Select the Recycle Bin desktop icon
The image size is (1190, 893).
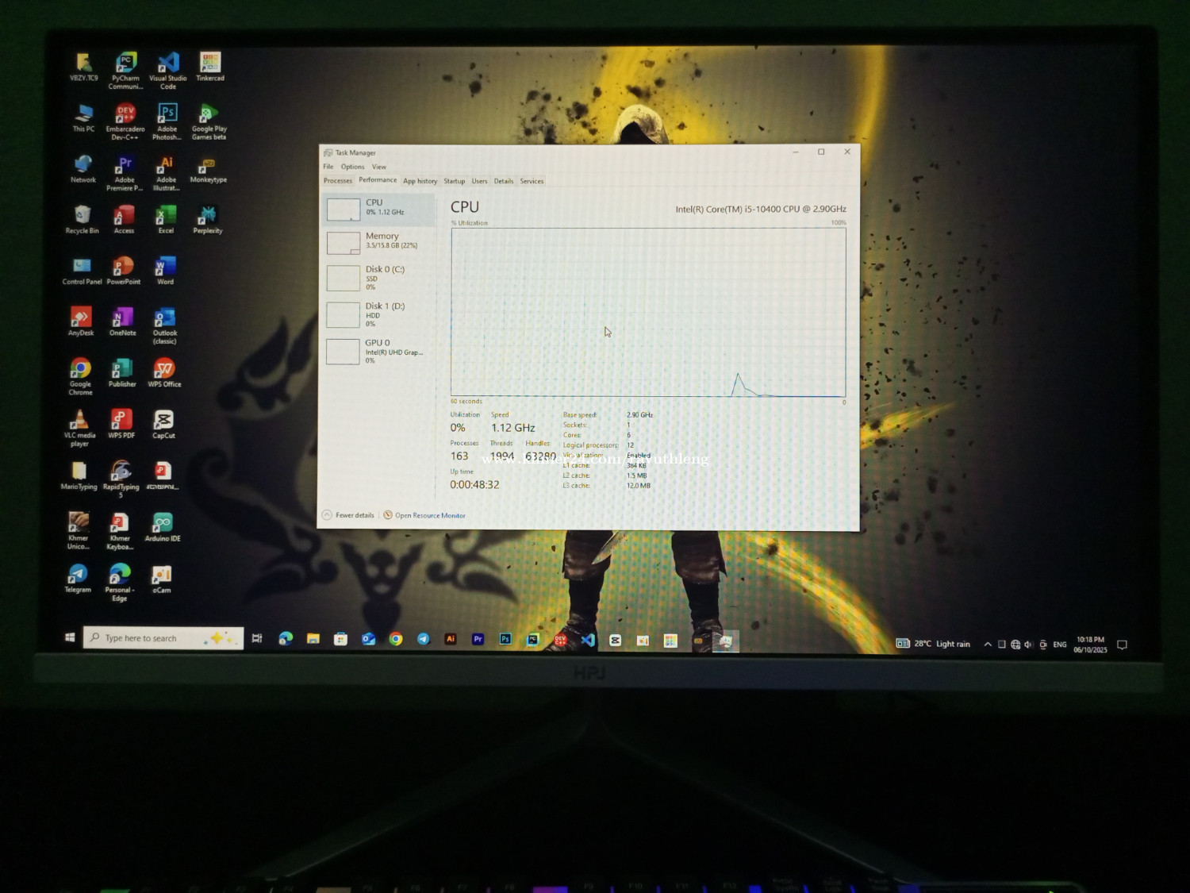[x=83, y=219]
